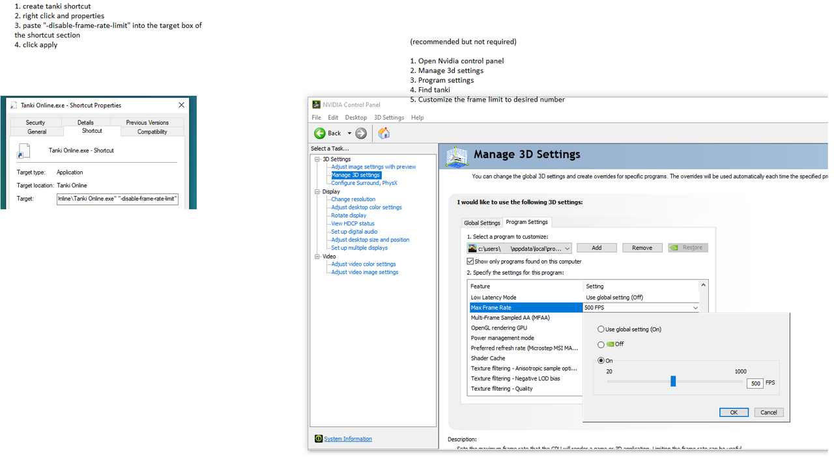The image size is (834, 457).
Task: Open the File menu
Action: [316, 117]
